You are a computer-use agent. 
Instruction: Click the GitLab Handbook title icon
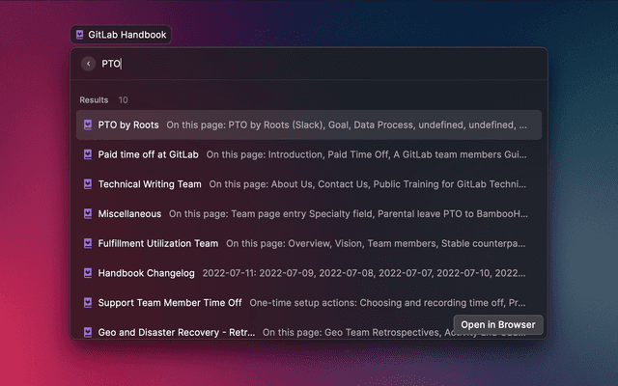[x=79, y=35]
